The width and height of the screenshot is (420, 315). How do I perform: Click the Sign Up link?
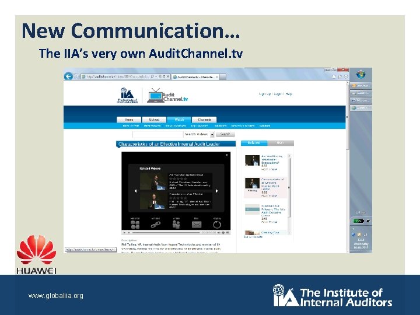(x=265, y=94)
